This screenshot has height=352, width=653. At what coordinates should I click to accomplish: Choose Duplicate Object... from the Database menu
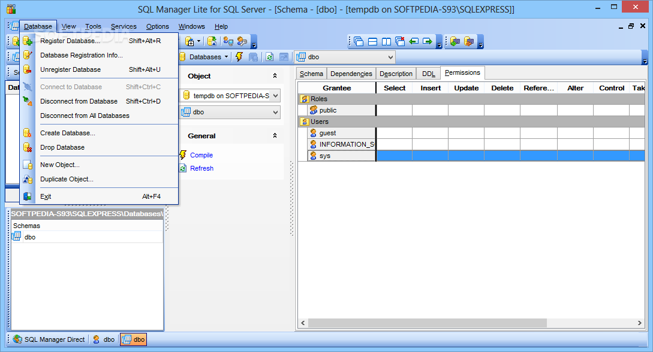99,179
